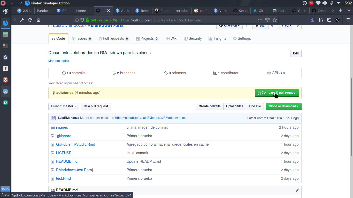Toggle the sidebar view icon

click(329, 20)
